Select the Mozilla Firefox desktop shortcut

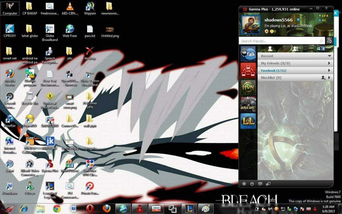point(10,78)
